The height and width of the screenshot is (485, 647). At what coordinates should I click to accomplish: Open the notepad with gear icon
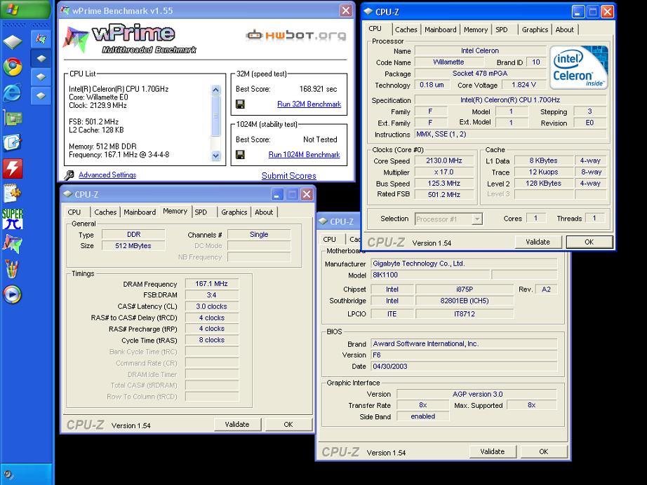point(13,193)
